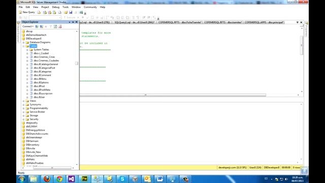Image resolution: width=325 pixels, height=183 pixels.
Task: Open the active documents list dropdown
Action: 298,22
